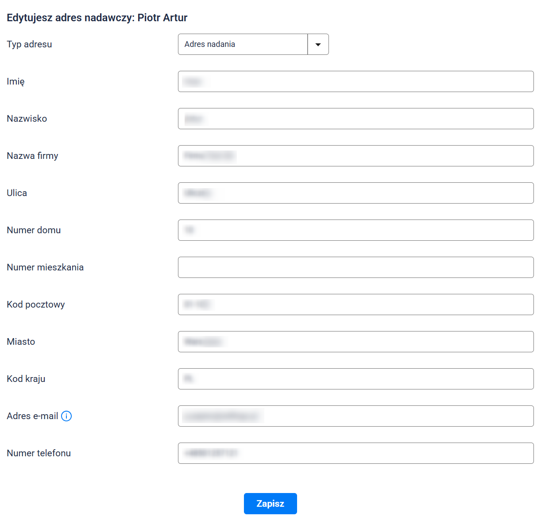Screen dimensions: 541x524
Task: Click into the Nazwisko input field
Action: pyautogui.click(x=356, y=119)
